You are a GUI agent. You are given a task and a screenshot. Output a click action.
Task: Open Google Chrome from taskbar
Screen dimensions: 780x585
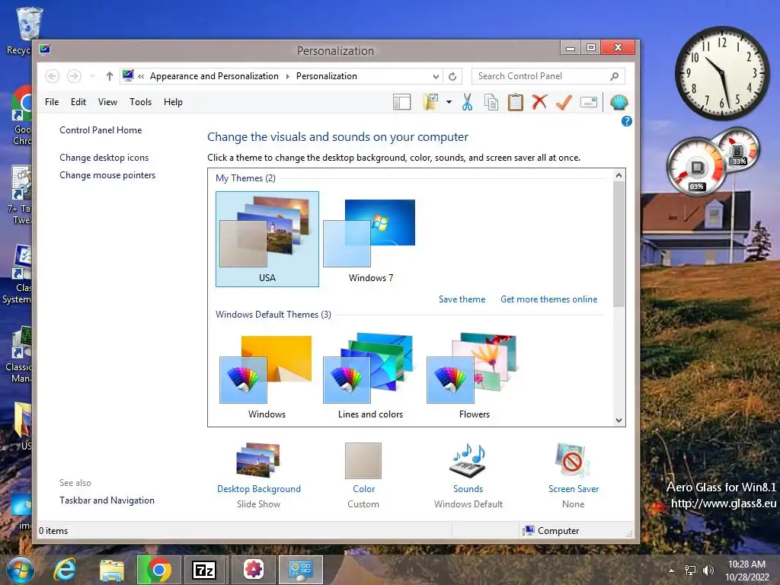tap(158, 570)
